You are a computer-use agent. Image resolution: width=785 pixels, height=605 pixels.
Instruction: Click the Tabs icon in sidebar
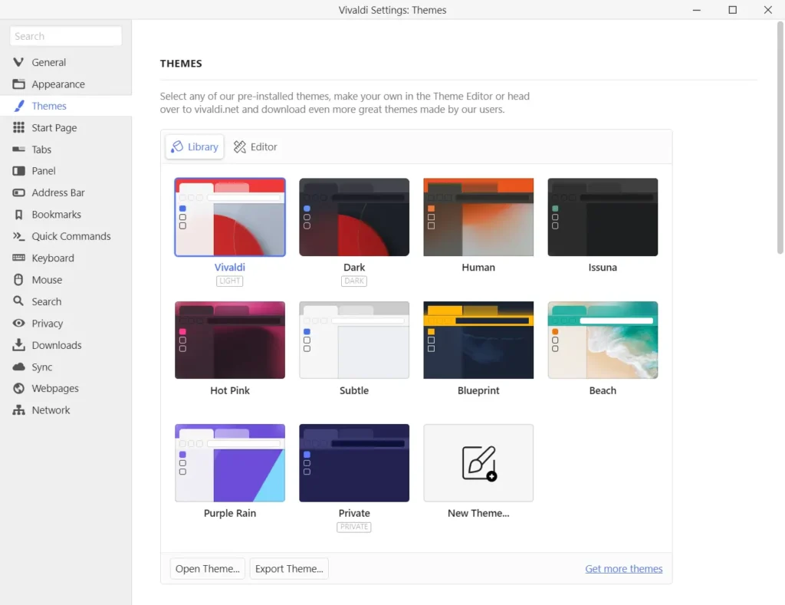[x=18, y=150]
